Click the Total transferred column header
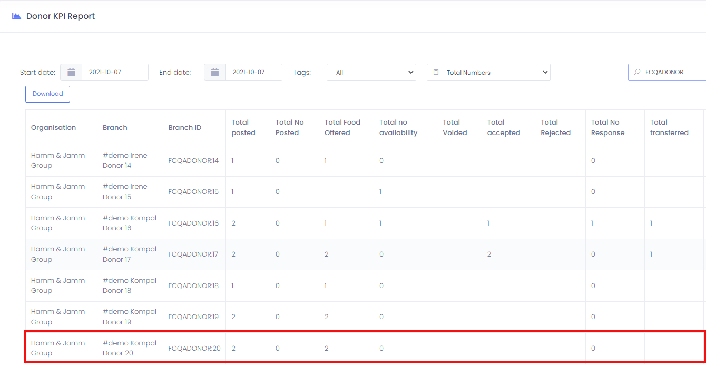The height and width of the screenshot is (367, 706). (669, 128)
